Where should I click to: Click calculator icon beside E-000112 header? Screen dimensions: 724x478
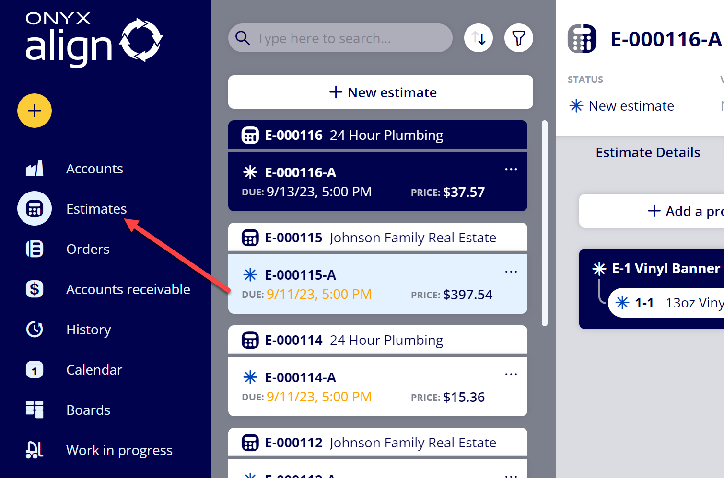coord(250,443)
